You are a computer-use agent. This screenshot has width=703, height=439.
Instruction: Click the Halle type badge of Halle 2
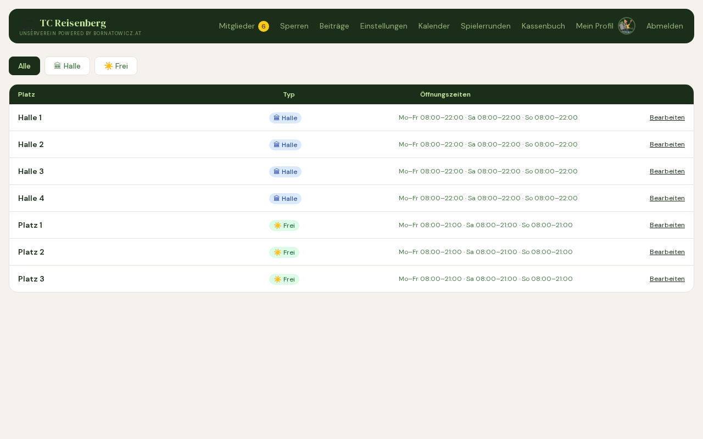(285, 145)
